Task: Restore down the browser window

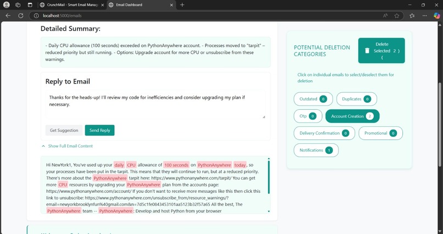Action: coord(423,5)
